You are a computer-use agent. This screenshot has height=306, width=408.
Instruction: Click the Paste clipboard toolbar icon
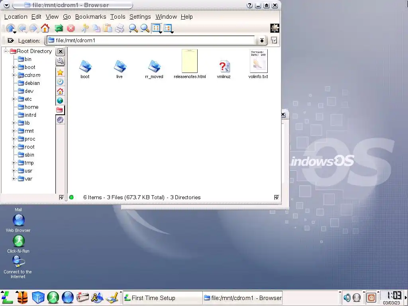pyautogui.click(x=108, y=28)
